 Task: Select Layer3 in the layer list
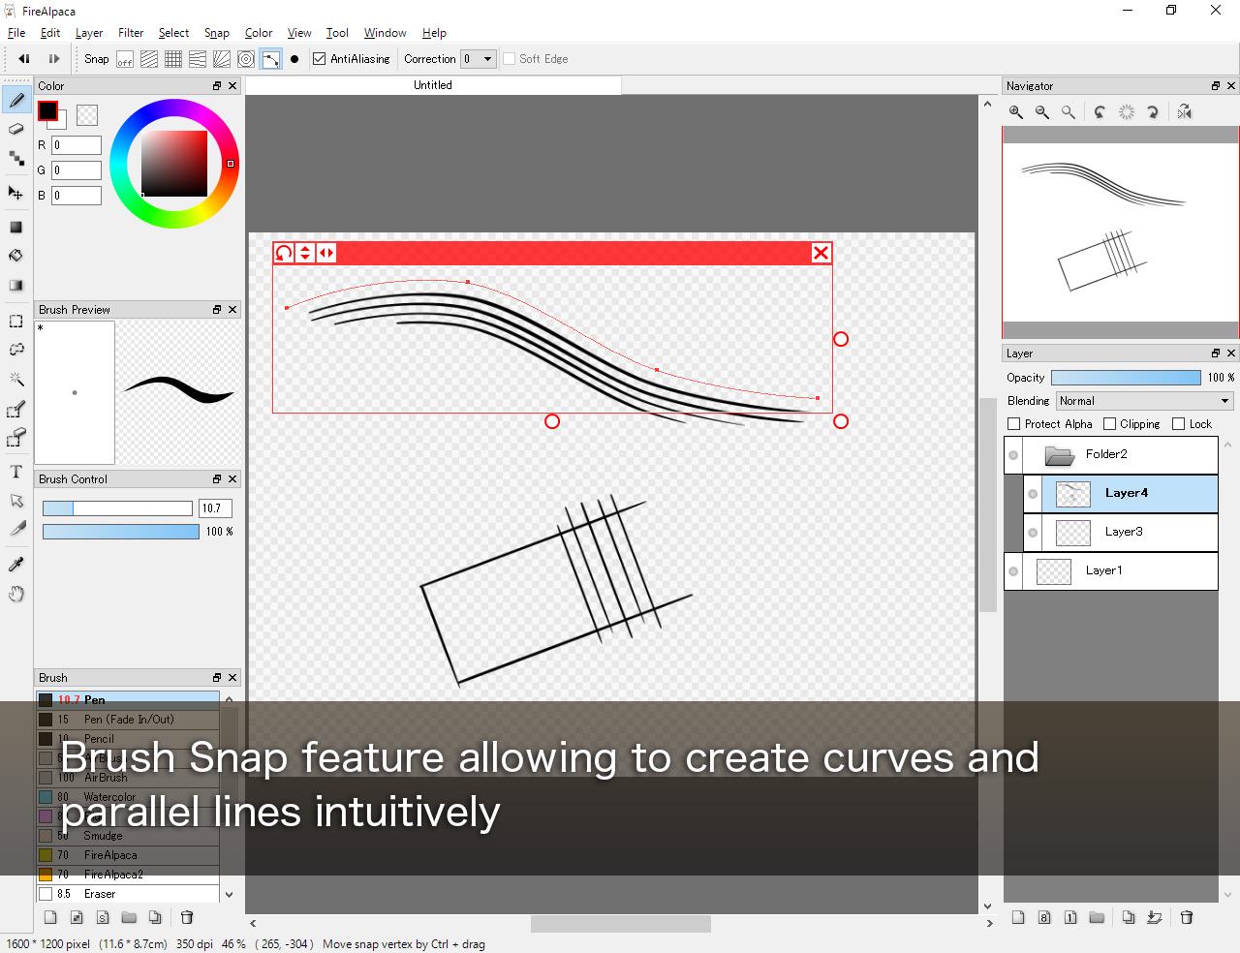[1124, 532]
